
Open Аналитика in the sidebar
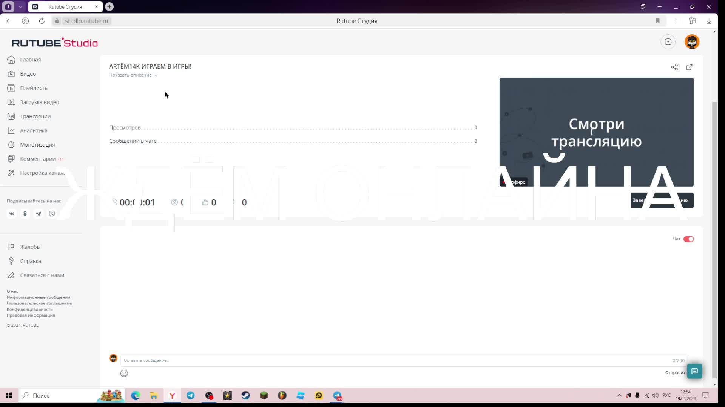(x=34, y=131)
